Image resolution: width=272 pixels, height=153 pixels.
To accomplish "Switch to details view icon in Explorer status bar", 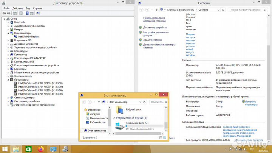I will (x=160, y=137).
